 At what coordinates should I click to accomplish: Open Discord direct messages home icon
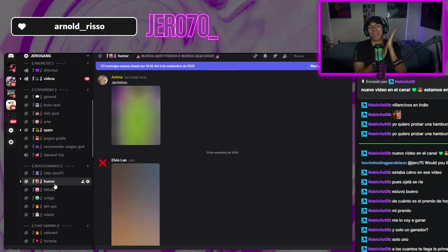pyautogui.click(x=11, y=56)
